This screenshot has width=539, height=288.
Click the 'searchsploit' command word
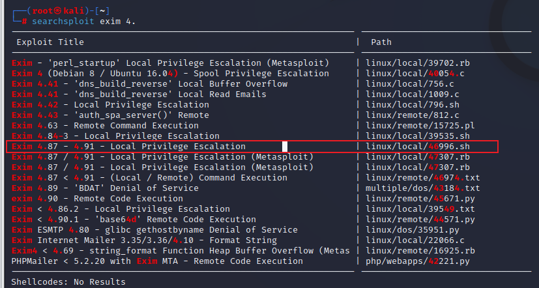tap(63, 22)
